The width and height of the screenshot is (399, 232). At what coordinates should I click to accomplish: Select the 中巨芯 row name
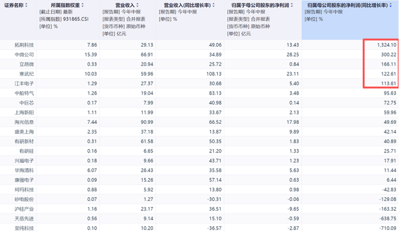click(x=27, y=103)
